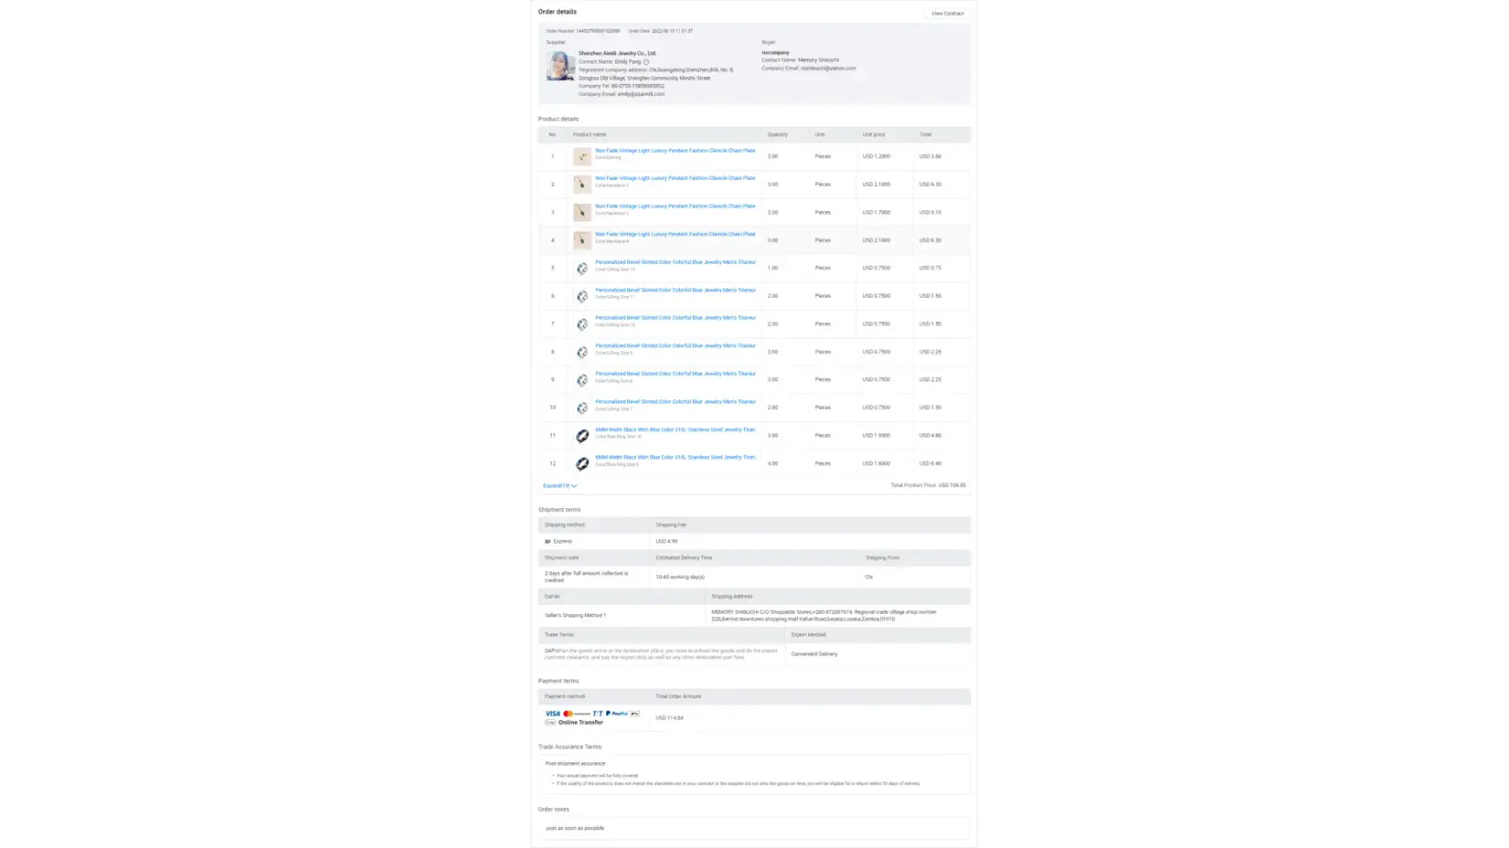Viewport: 1509px width, 848px height.
Task: Click the View Contract button
Action: pos(947,14)
